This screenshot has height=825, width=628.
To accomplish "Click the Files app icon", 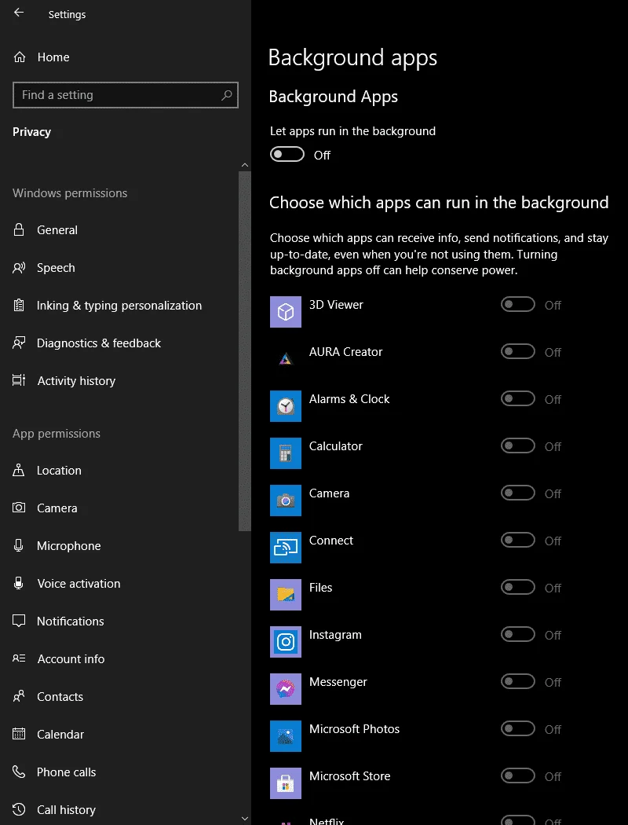I will (286, 595).
